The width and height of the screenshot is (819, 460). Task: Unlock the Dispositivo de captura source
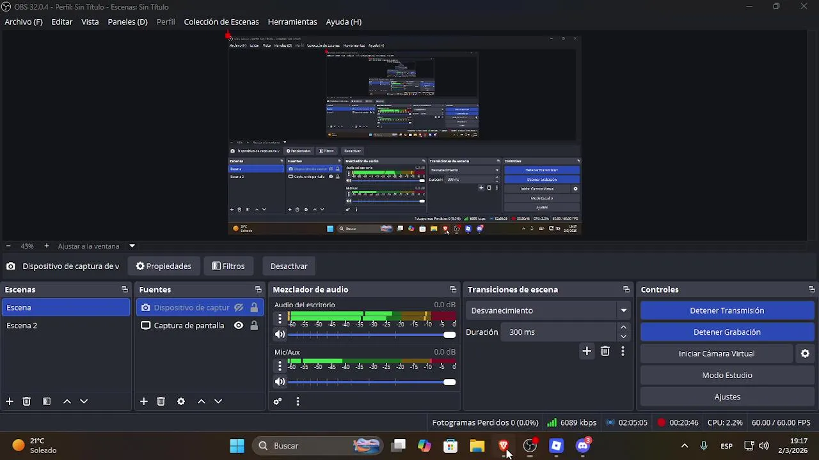click(x=254, y=307)
